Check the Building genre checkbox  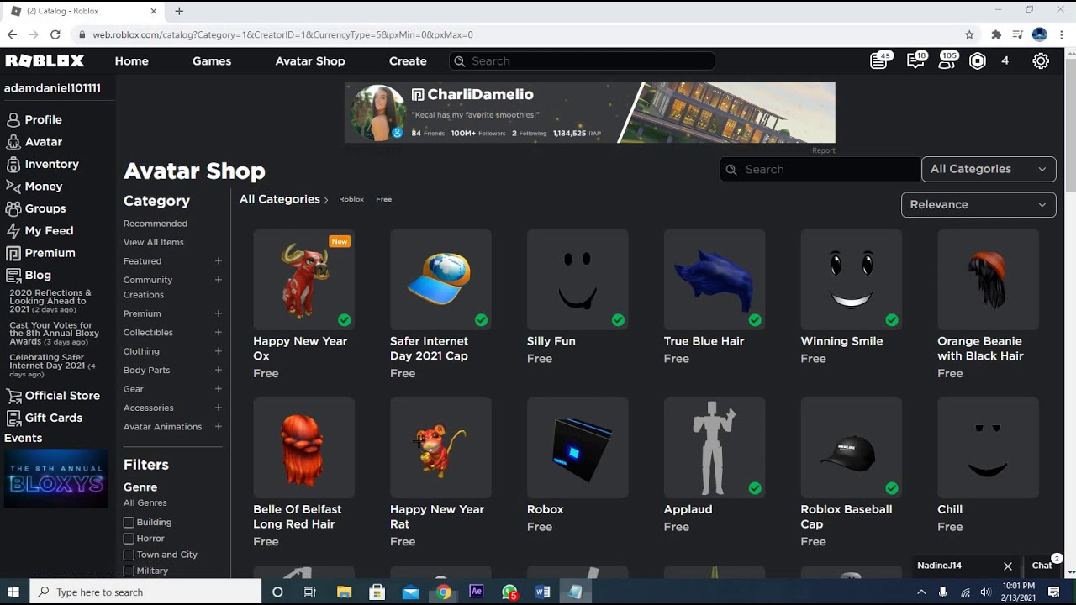129,523
